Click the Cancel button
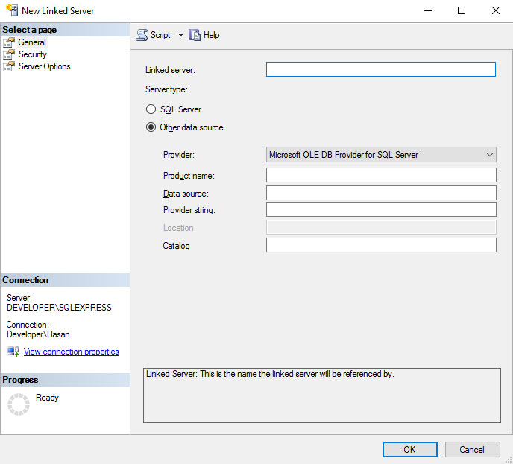513x464 pixels. 472,450
